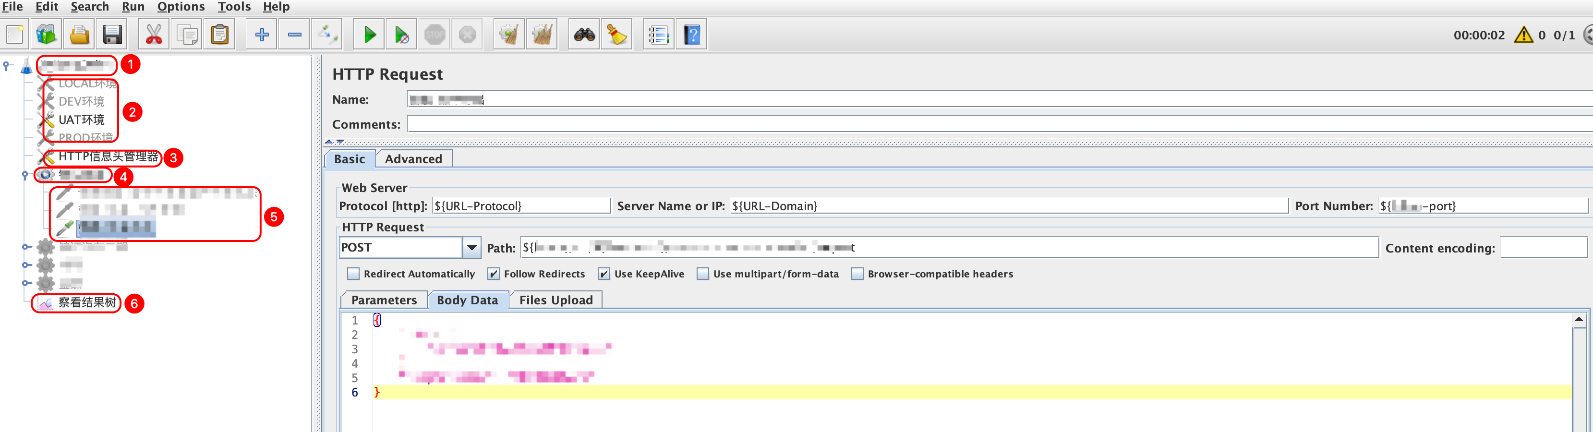Screen dimensions: 1593x432
Task: Click the comments panel collapse arrows
Action: point(335,142)
